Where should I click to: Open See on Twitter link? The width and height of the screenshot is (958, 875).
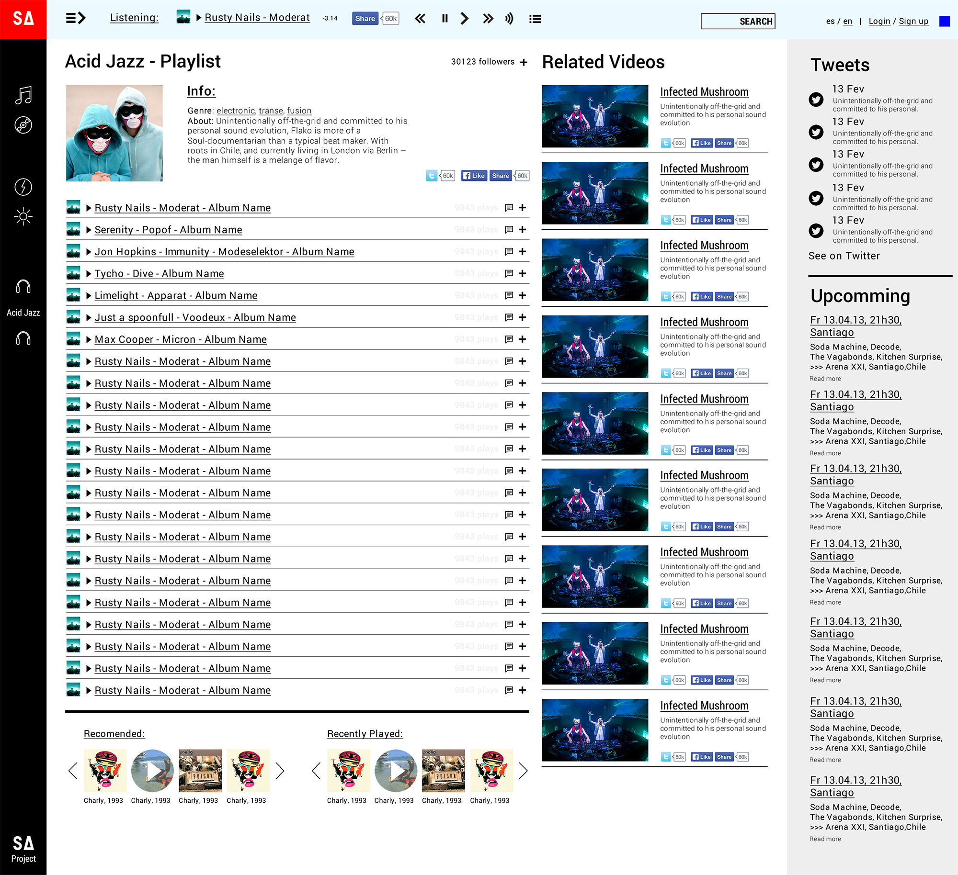[x=844, y=256]
